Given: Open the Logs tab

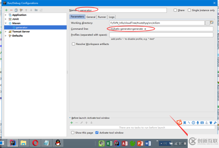Looking at the screenshot, I should tap(112, 17).
